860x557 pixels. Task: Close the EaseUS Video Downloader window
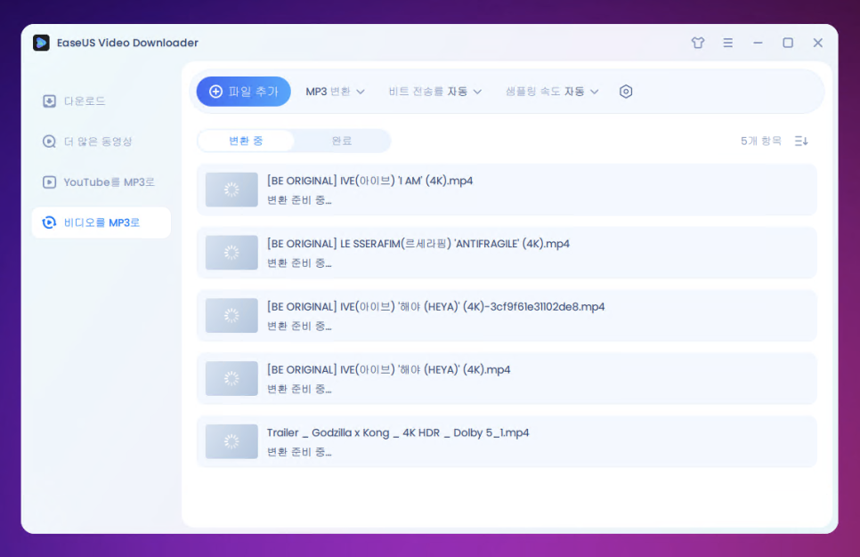[x=818, y=43]
